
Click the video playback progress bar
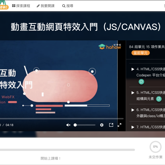[x=62, y=119]
